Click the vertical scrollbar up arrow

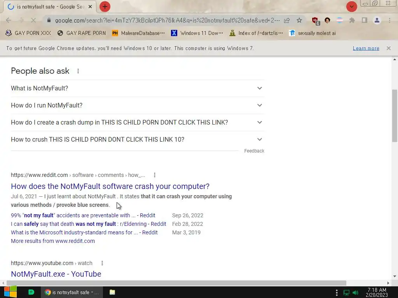pyautogui.click(x=395, y=59)
